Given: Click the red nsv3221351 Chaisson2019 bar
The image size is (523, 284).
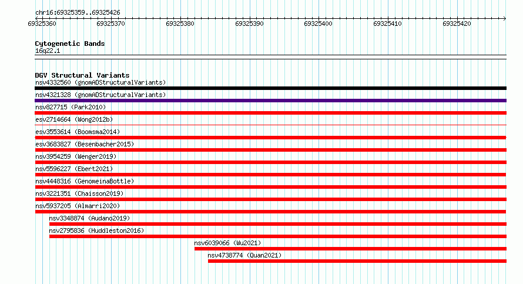Looking at the screenshot, I should pyautogui.click(x=270, y=199).
